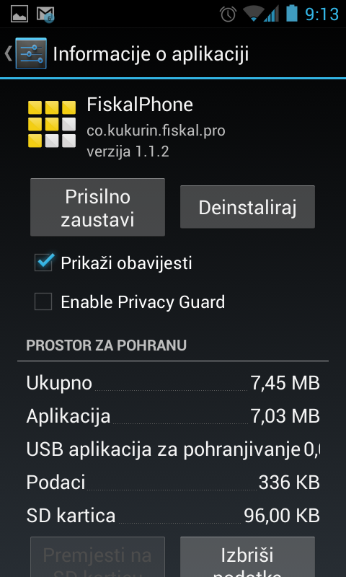The height and width of the screenshot is (577, 346).
Task: Select the Aplikacija 7,03 MB row
Action: (173, 416)
